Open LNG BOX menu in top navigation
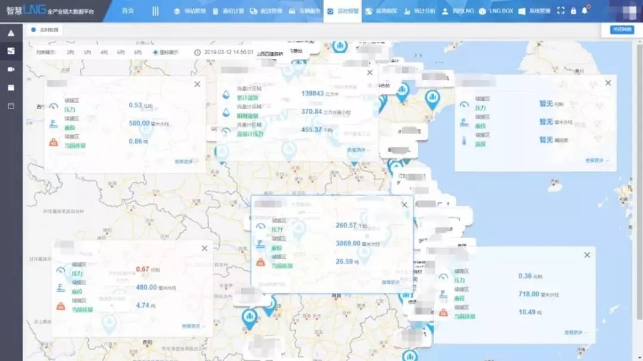The image size is (643, 361). 496,11
